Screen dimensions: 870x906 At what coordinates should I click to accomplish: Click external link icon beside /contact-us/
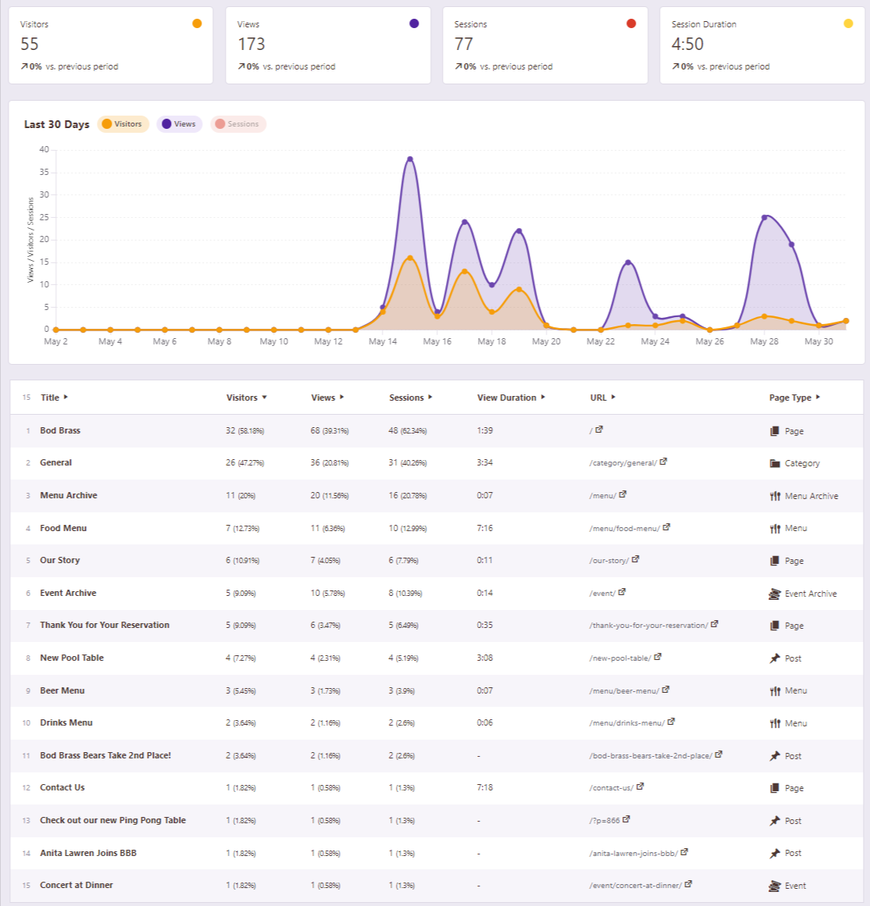click(640, 787)
